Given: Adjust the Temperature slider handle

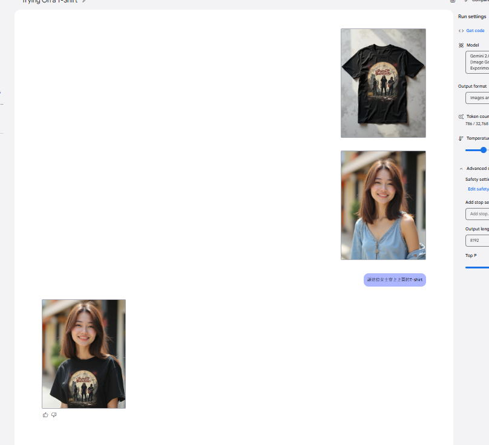Looking at the screenshot, I should (x=484, y=150).
